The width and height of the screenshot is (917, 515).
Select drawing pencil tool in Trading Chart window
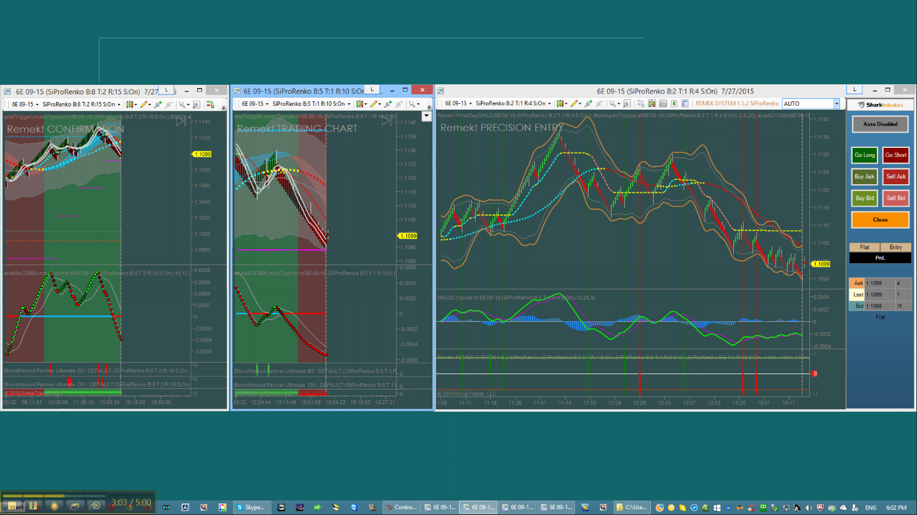pyautogui.click(x=374, y=104)
